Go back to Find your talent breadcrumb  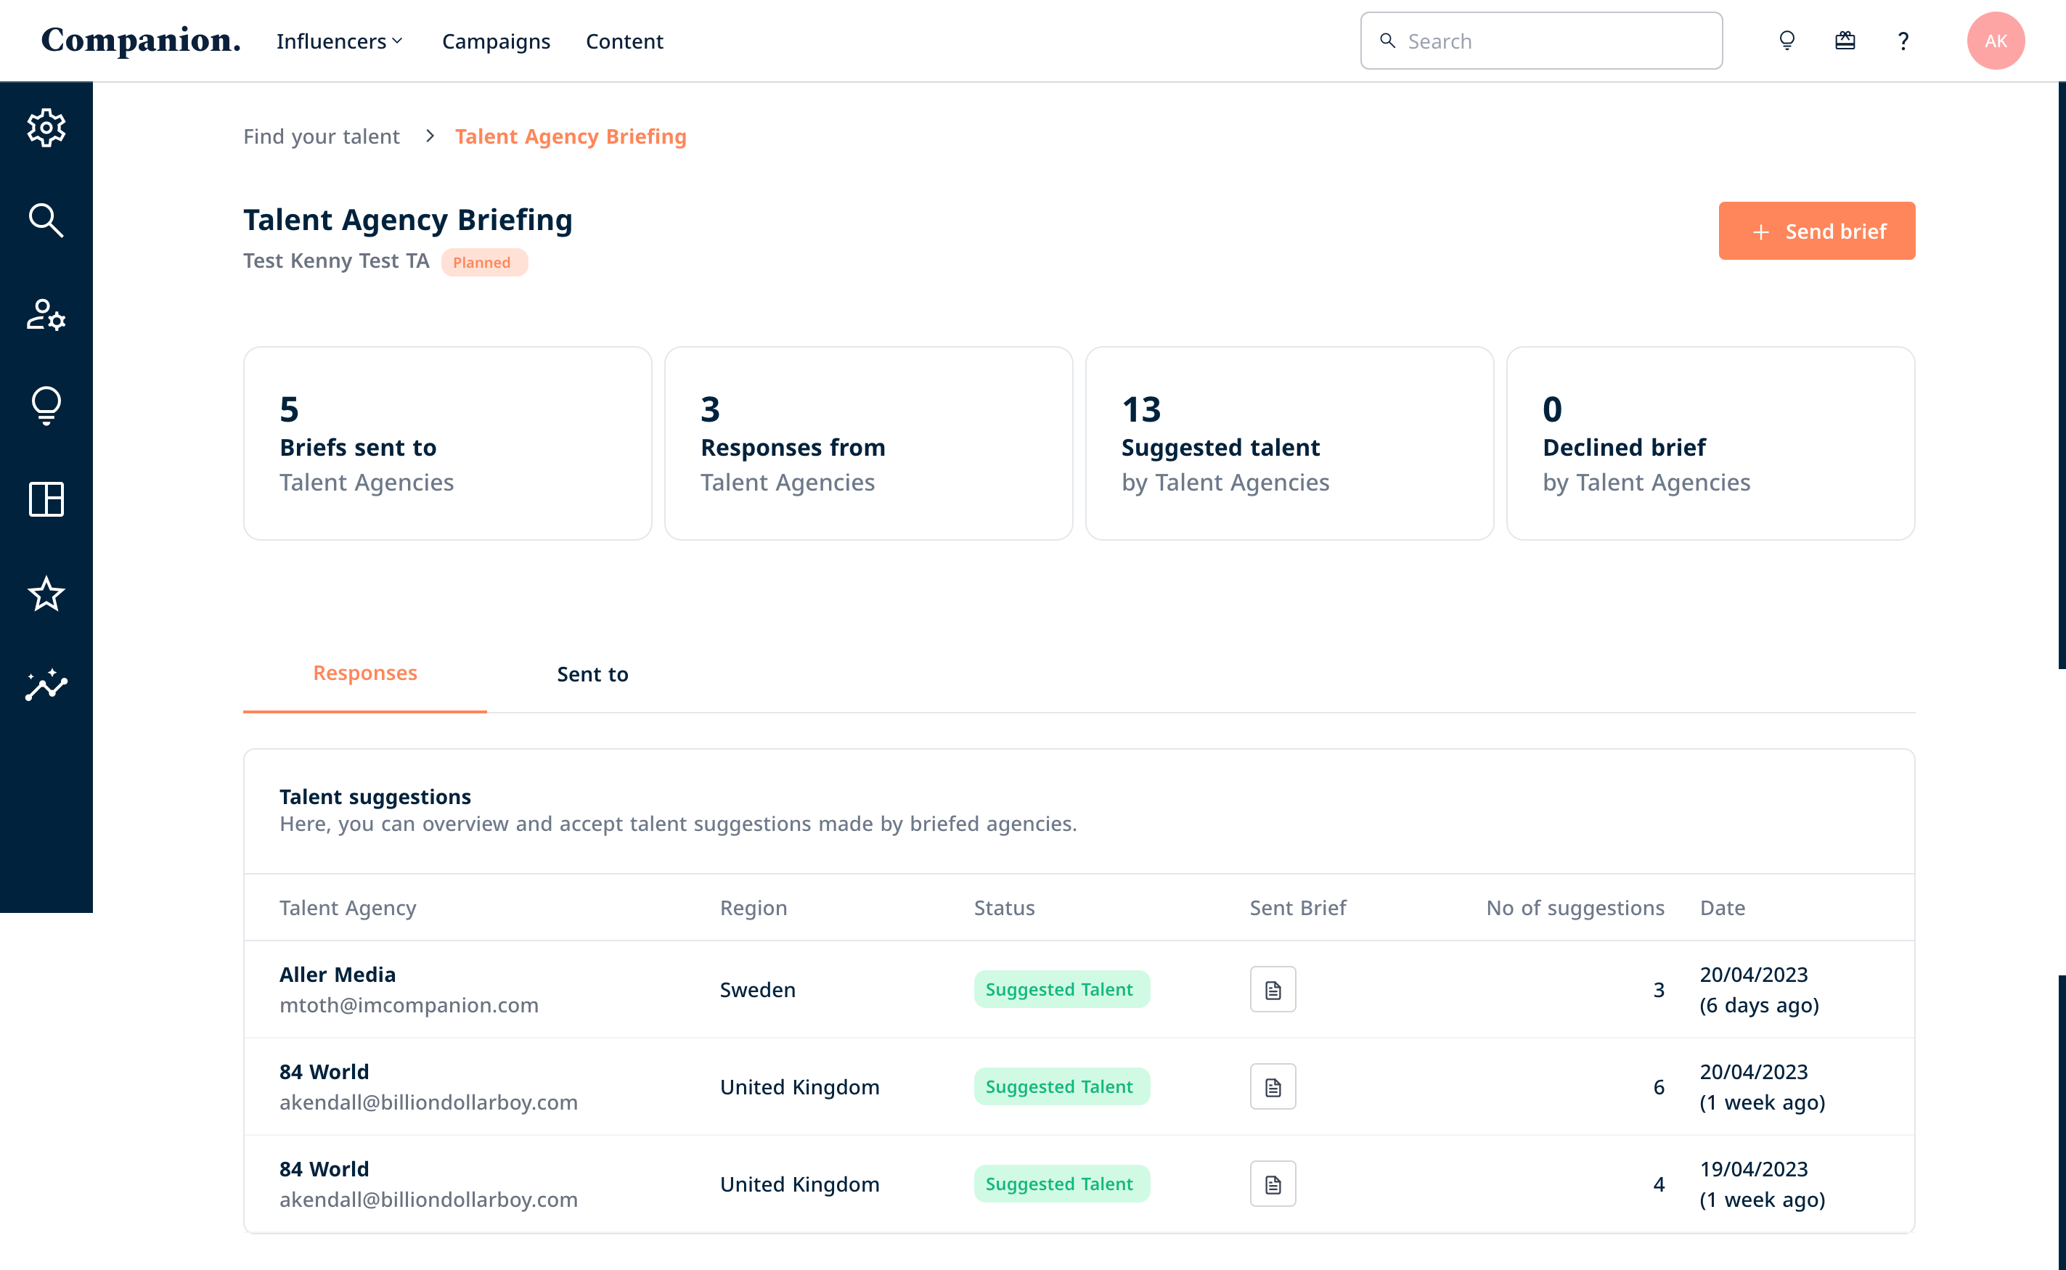[321, 136]
